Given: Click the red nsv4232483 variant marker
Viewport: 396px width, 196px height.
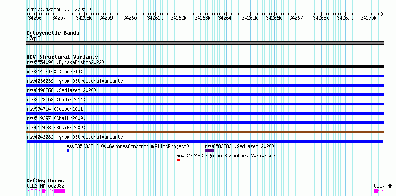Looking at the screenshot, I should coord(178,160).
